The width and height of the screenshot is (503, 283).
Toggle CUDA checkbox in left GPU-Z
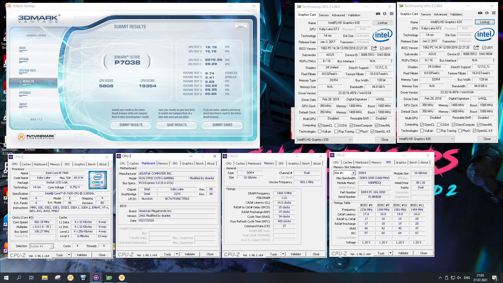click(x=336, y=126)
